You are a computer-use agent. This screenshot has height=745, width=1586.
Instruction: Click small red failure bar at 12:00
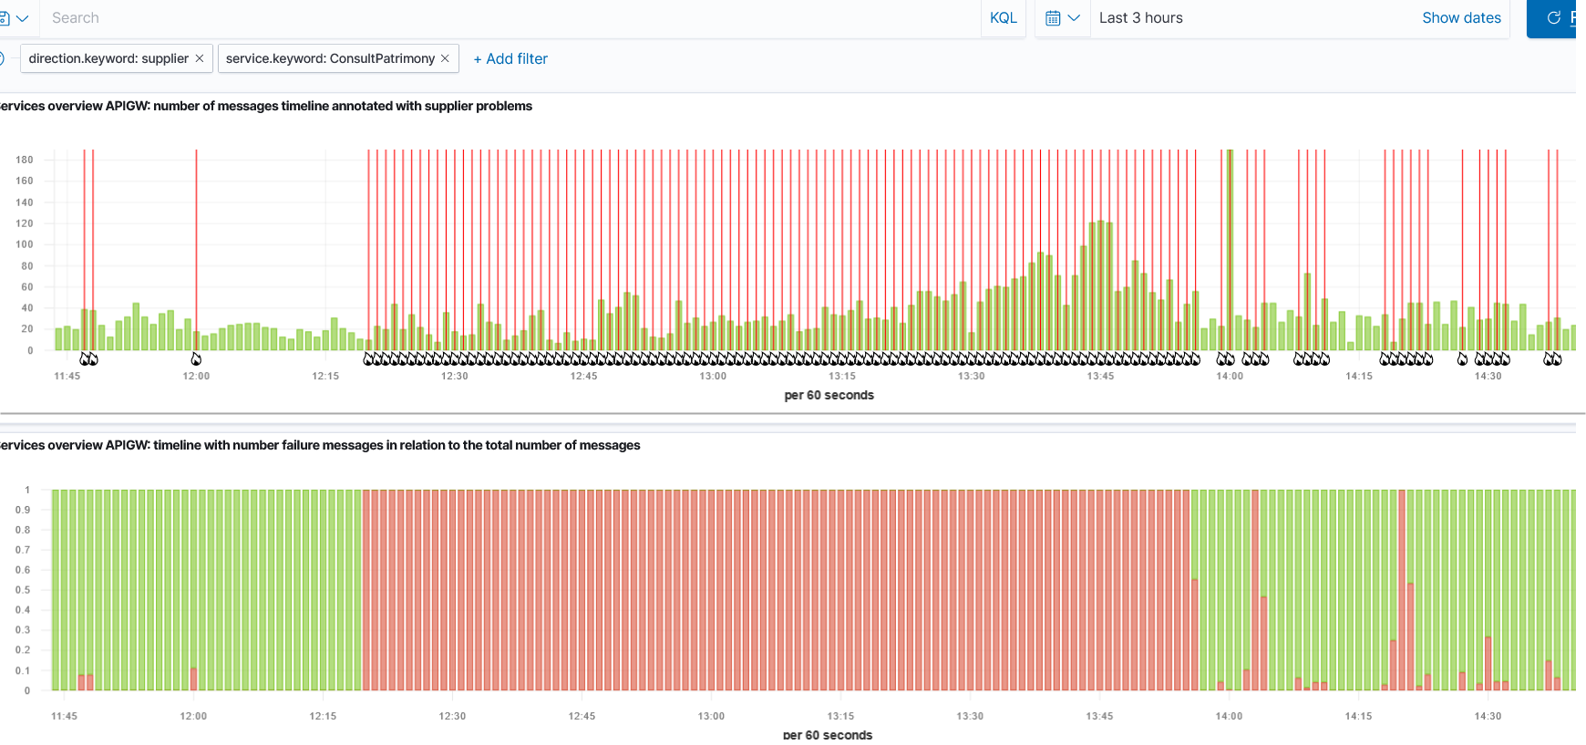point(194,679)
